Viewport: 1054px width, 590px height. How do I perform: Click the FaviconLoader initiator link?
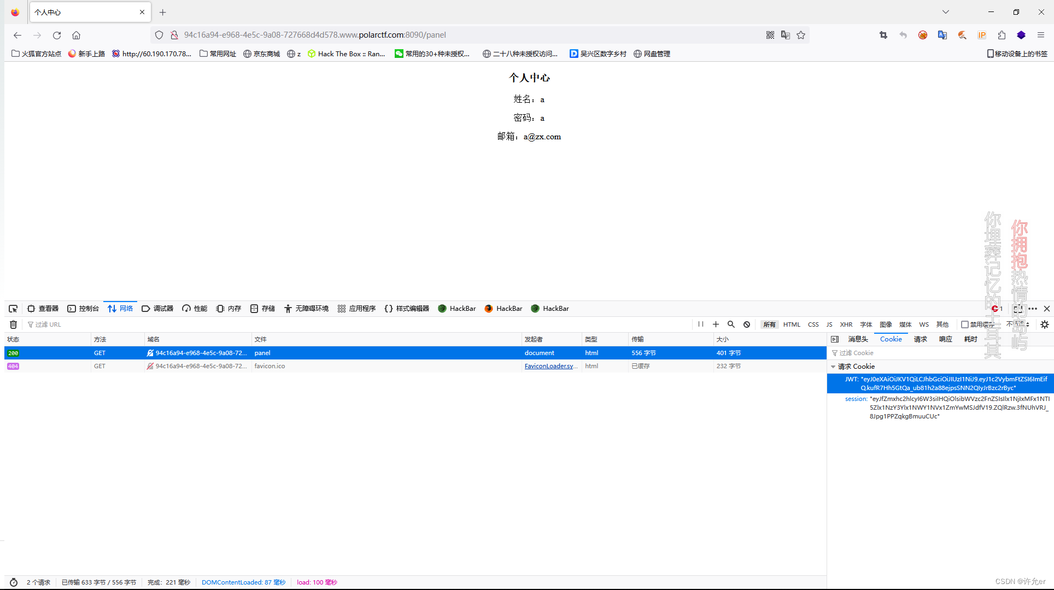coord(550,366)
